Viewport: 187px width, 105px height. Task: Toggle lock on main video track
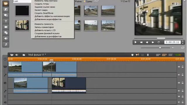tap(183, 67)
